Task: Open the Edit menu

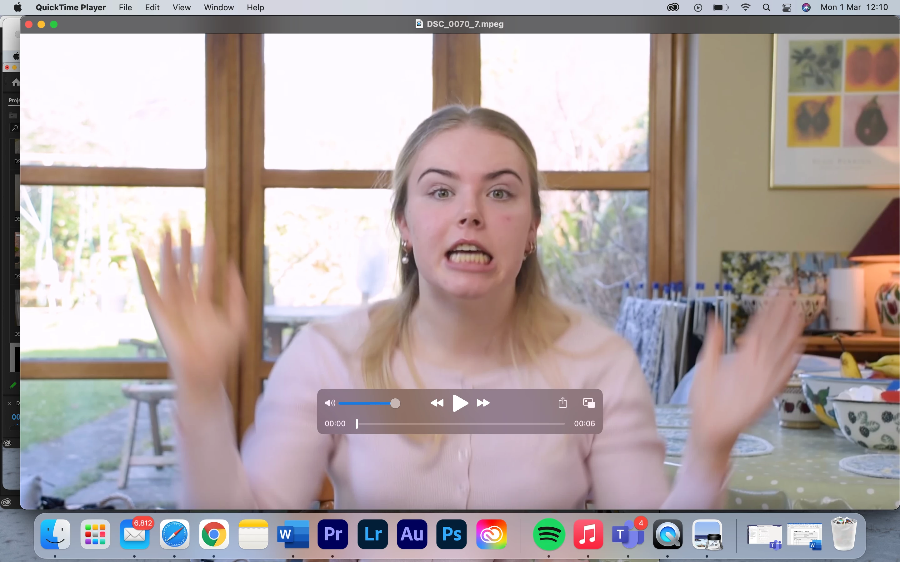Action: pyautogui.click(x=152, y=7)
